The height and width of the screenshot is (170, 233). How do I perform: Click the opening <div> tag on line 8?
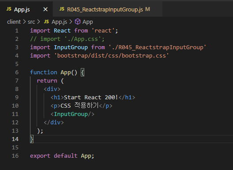(x=52, y=89)
